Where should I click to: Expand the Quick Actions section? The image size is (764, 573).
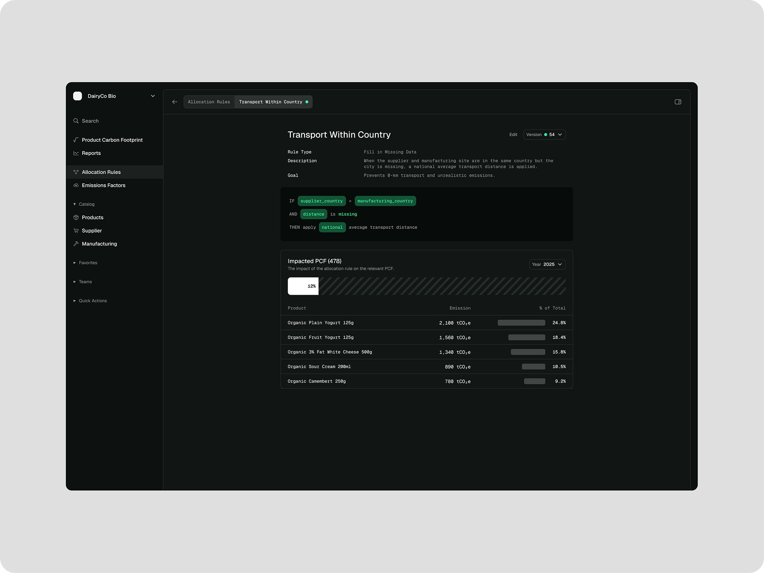74,301
